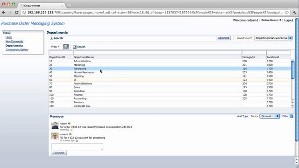Go to Home in the Menu
This screenshot has width=299, height=168.
pos(9,37)
